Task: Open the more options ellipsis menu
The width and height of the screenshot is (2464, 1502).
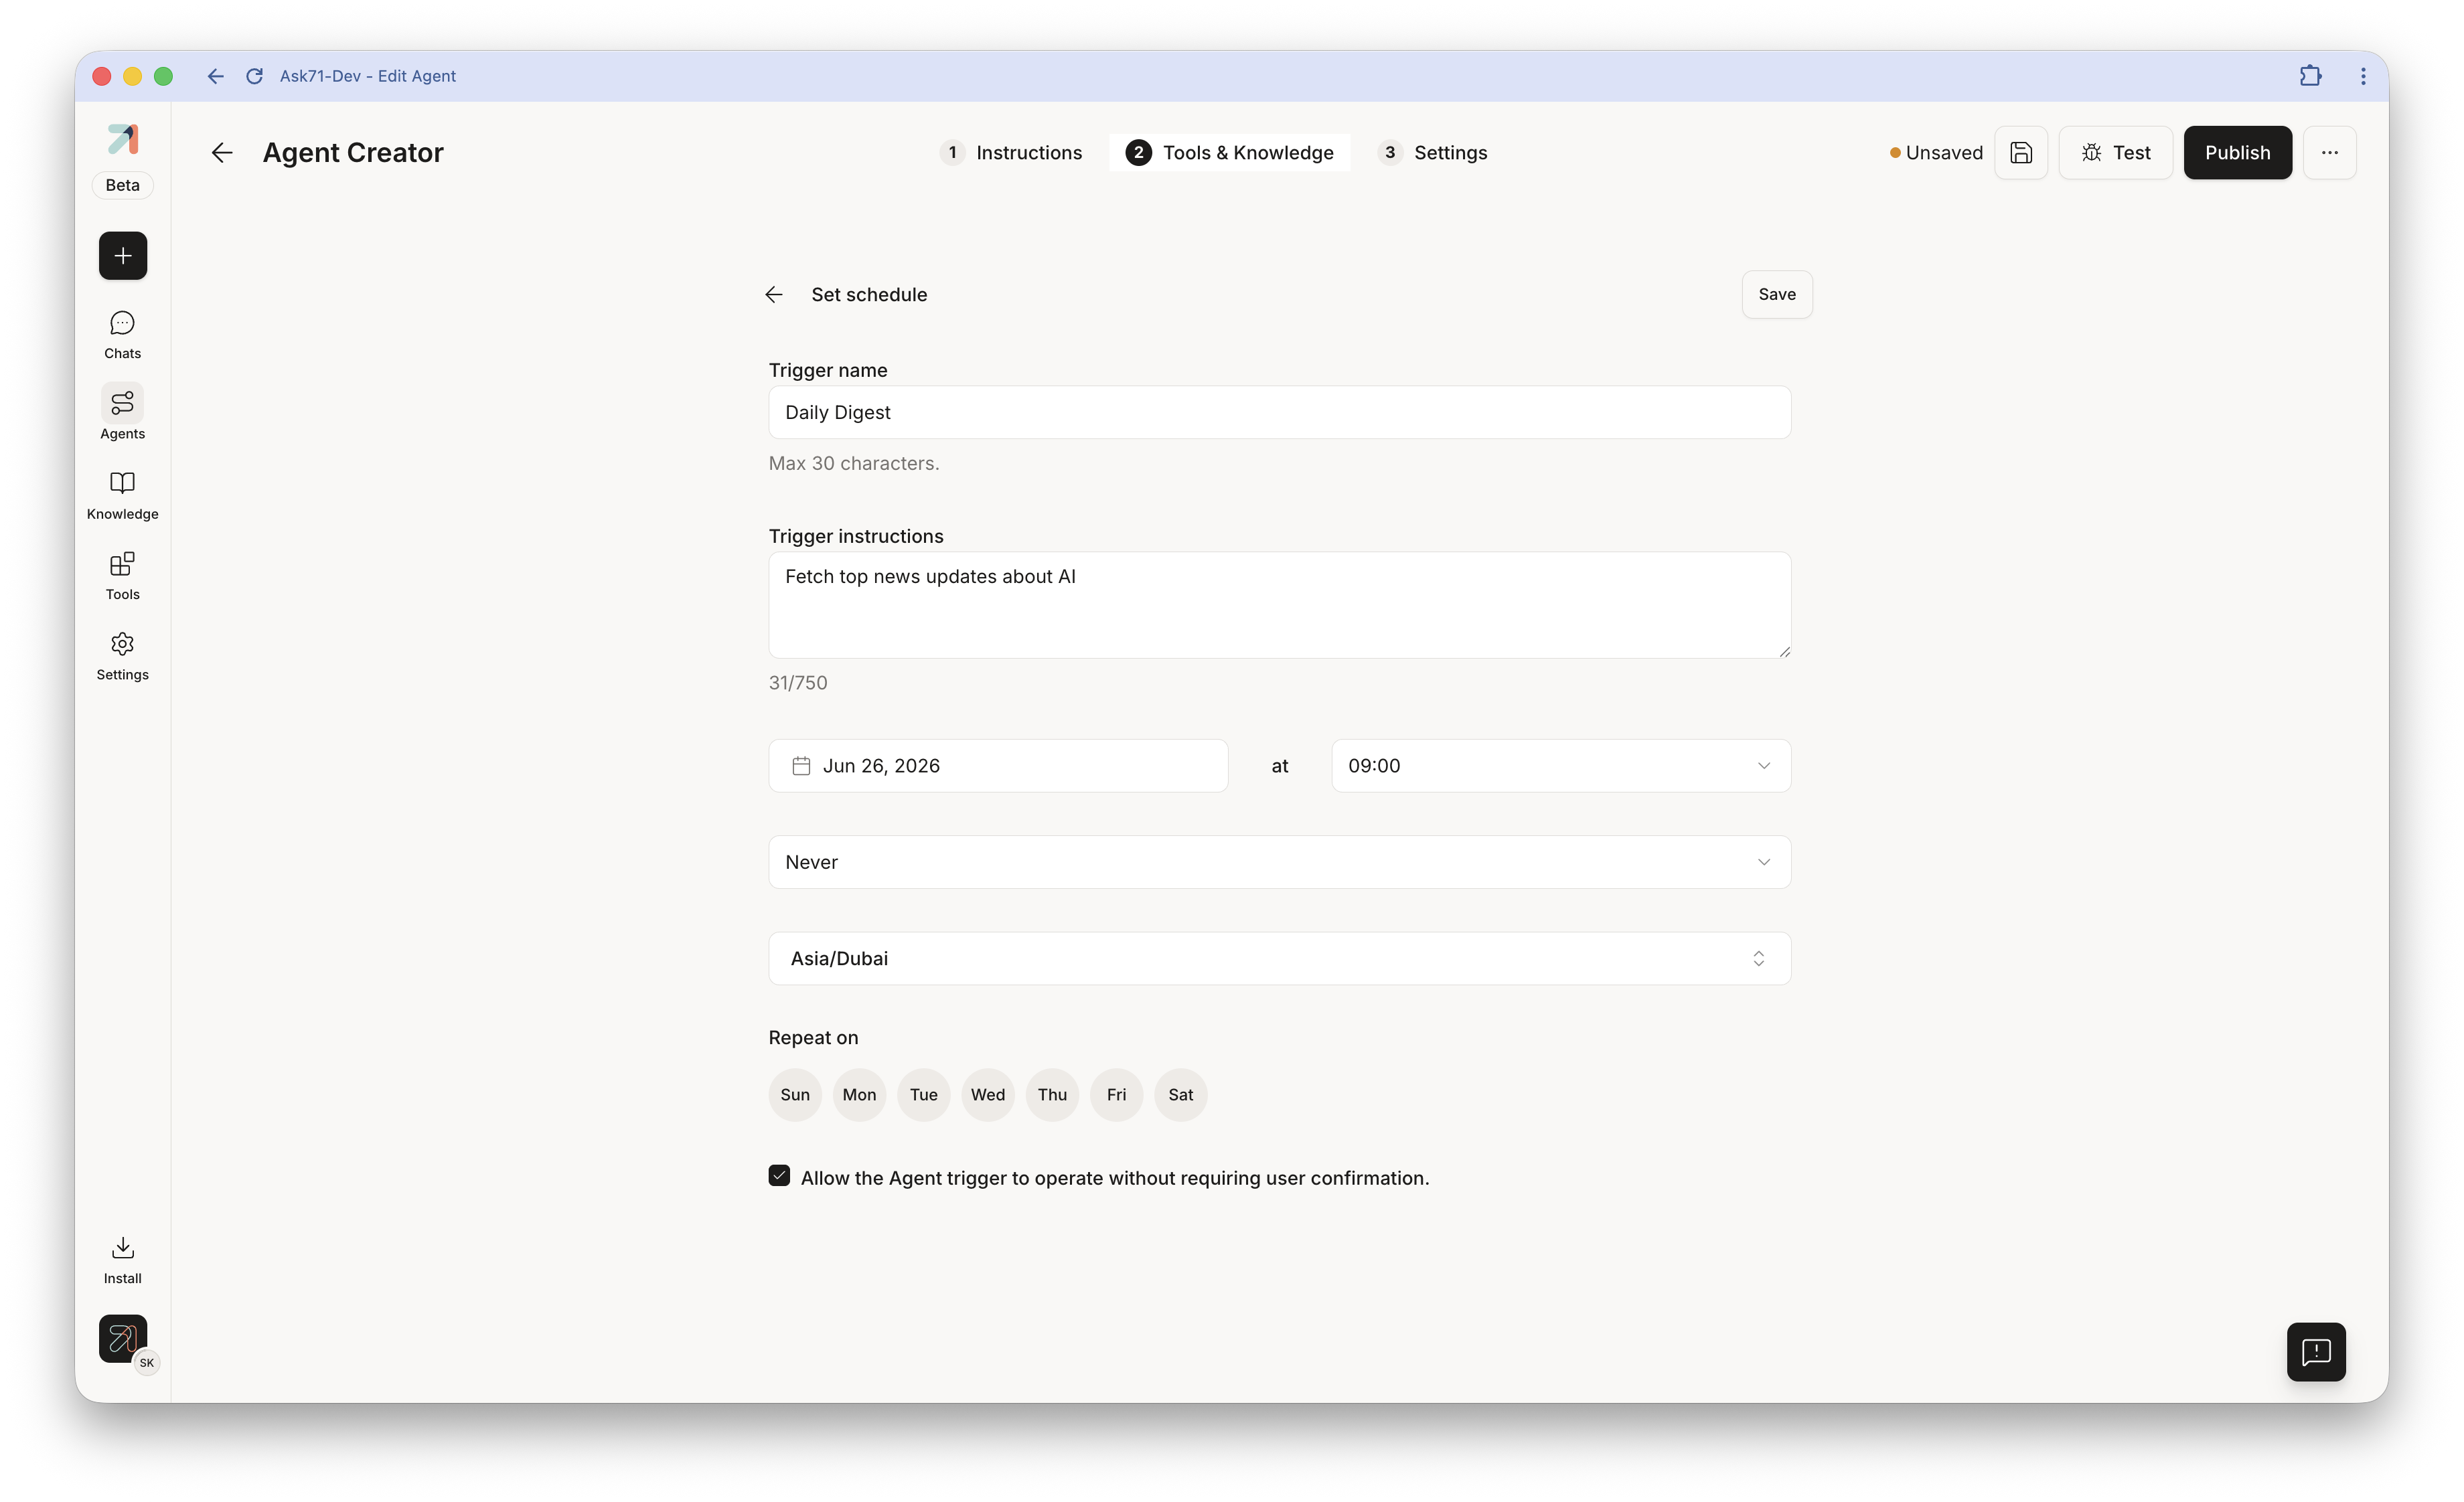Action: [2330, 153]
